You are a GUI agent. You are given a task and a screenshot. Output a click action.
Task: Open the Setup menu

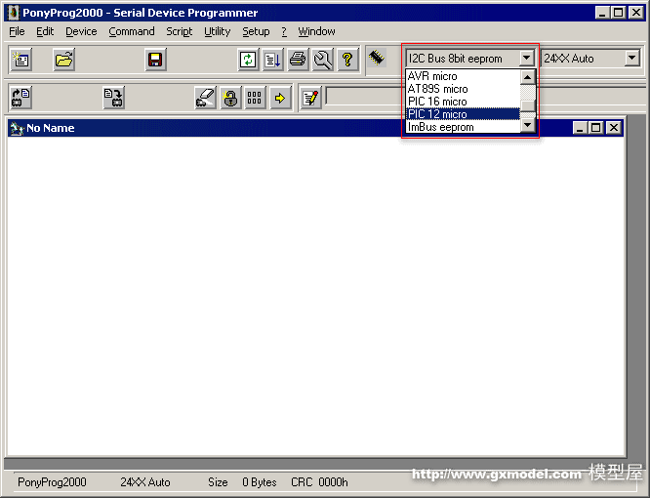pyautogui.click(x=256, y=31)
